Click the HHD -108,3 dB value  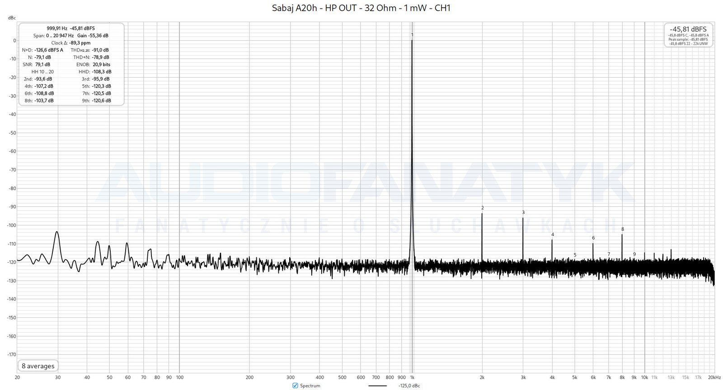coord(101,72)
